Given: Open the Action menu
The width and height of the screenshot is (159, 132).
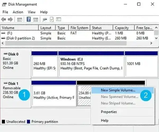Looking at the screenshot, I should (18, 12).
